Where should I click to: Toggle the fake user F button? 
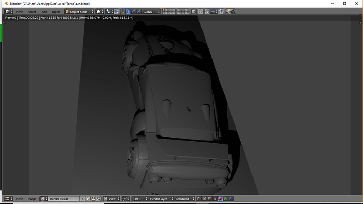(x=82, y=199)
